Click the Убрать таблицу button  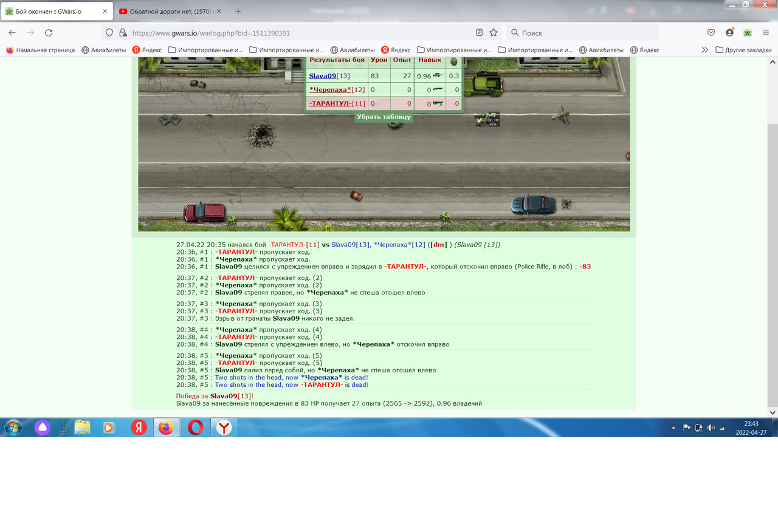tap(384, 117)
